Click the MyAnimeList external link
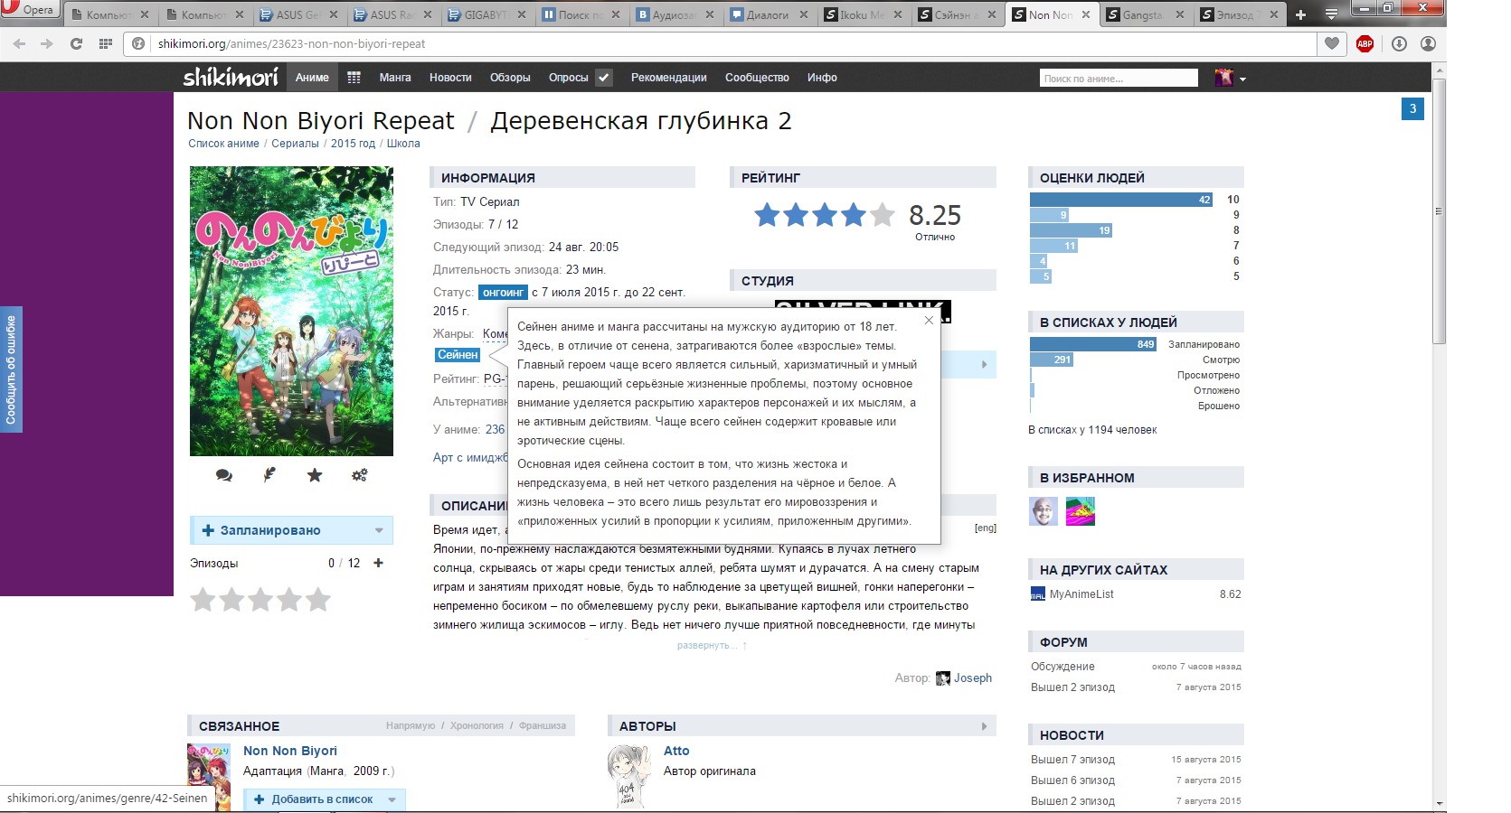The height and width of the screenshot is (813, 1511). coord(1081,594)
